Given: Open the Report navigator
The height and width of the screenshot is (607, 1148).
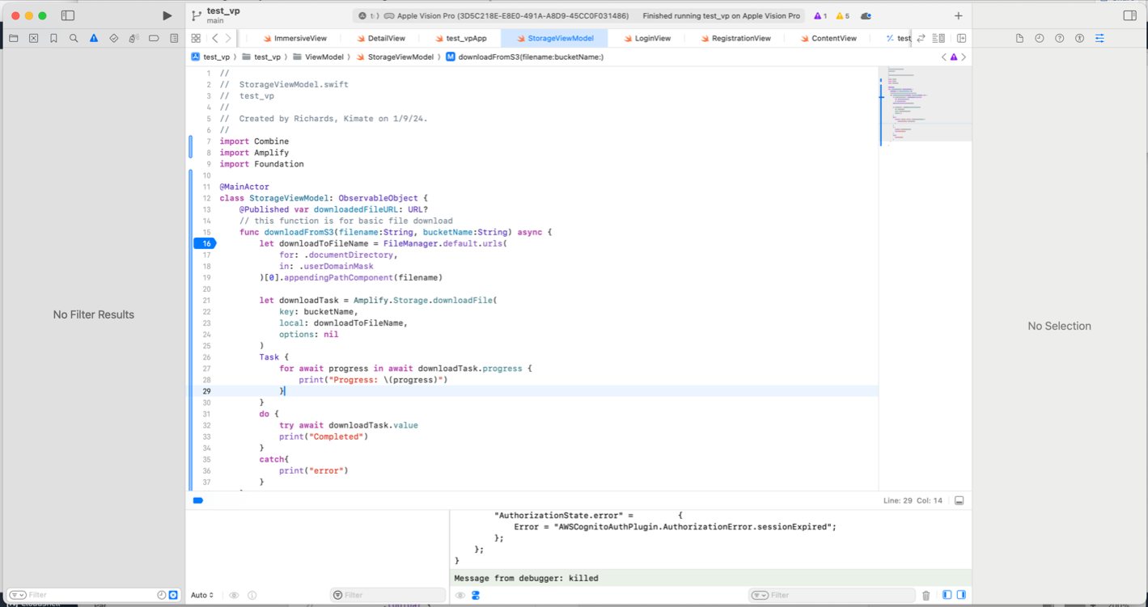Looking at the screenshot, I should coord(172,37).
